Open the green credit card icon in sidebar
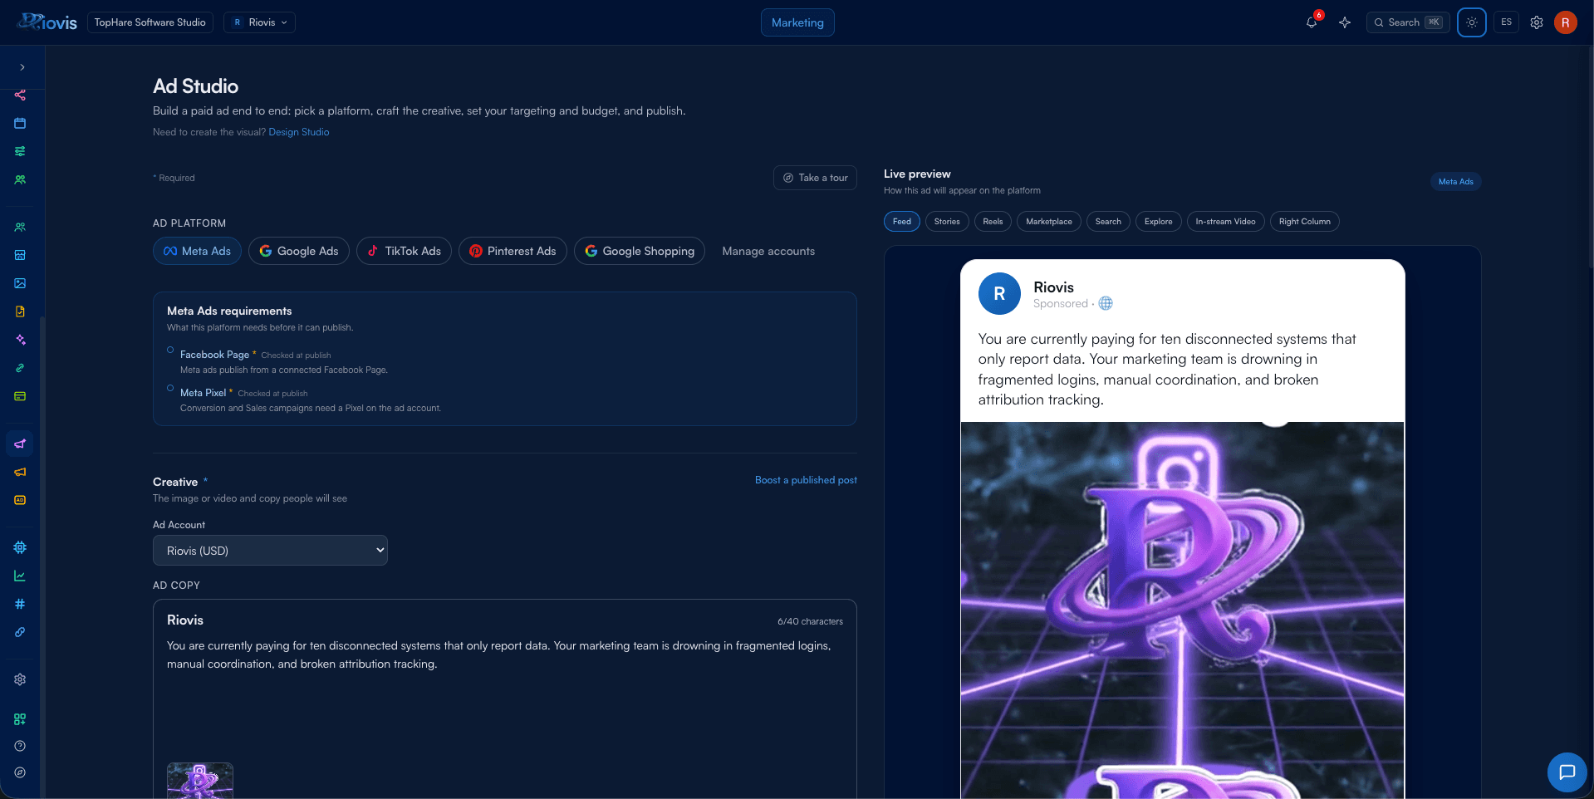 [20, 396]
